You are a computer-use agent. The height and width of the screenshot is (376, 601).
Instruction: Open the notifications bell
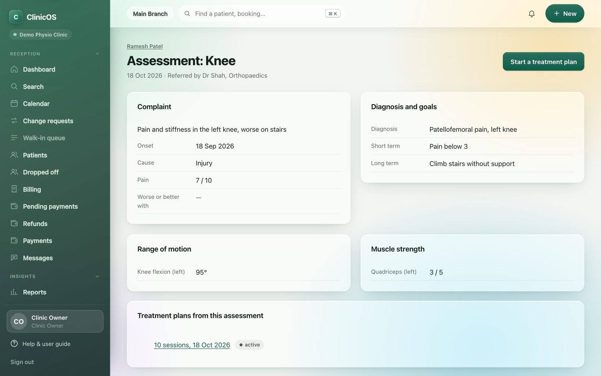point(532,14)
